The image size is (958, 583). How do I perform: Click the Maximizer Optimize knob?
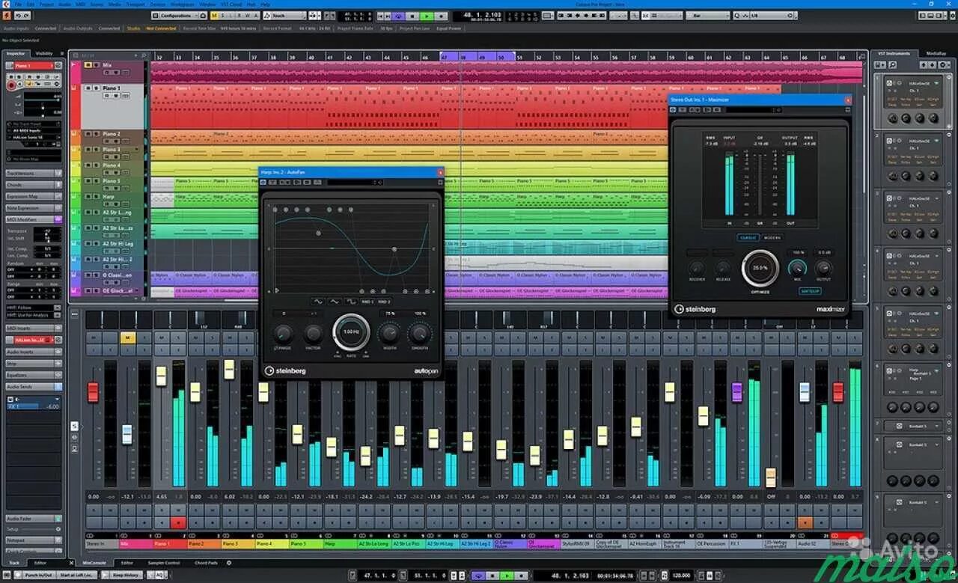pyautogui.click(x=760, y=268)
